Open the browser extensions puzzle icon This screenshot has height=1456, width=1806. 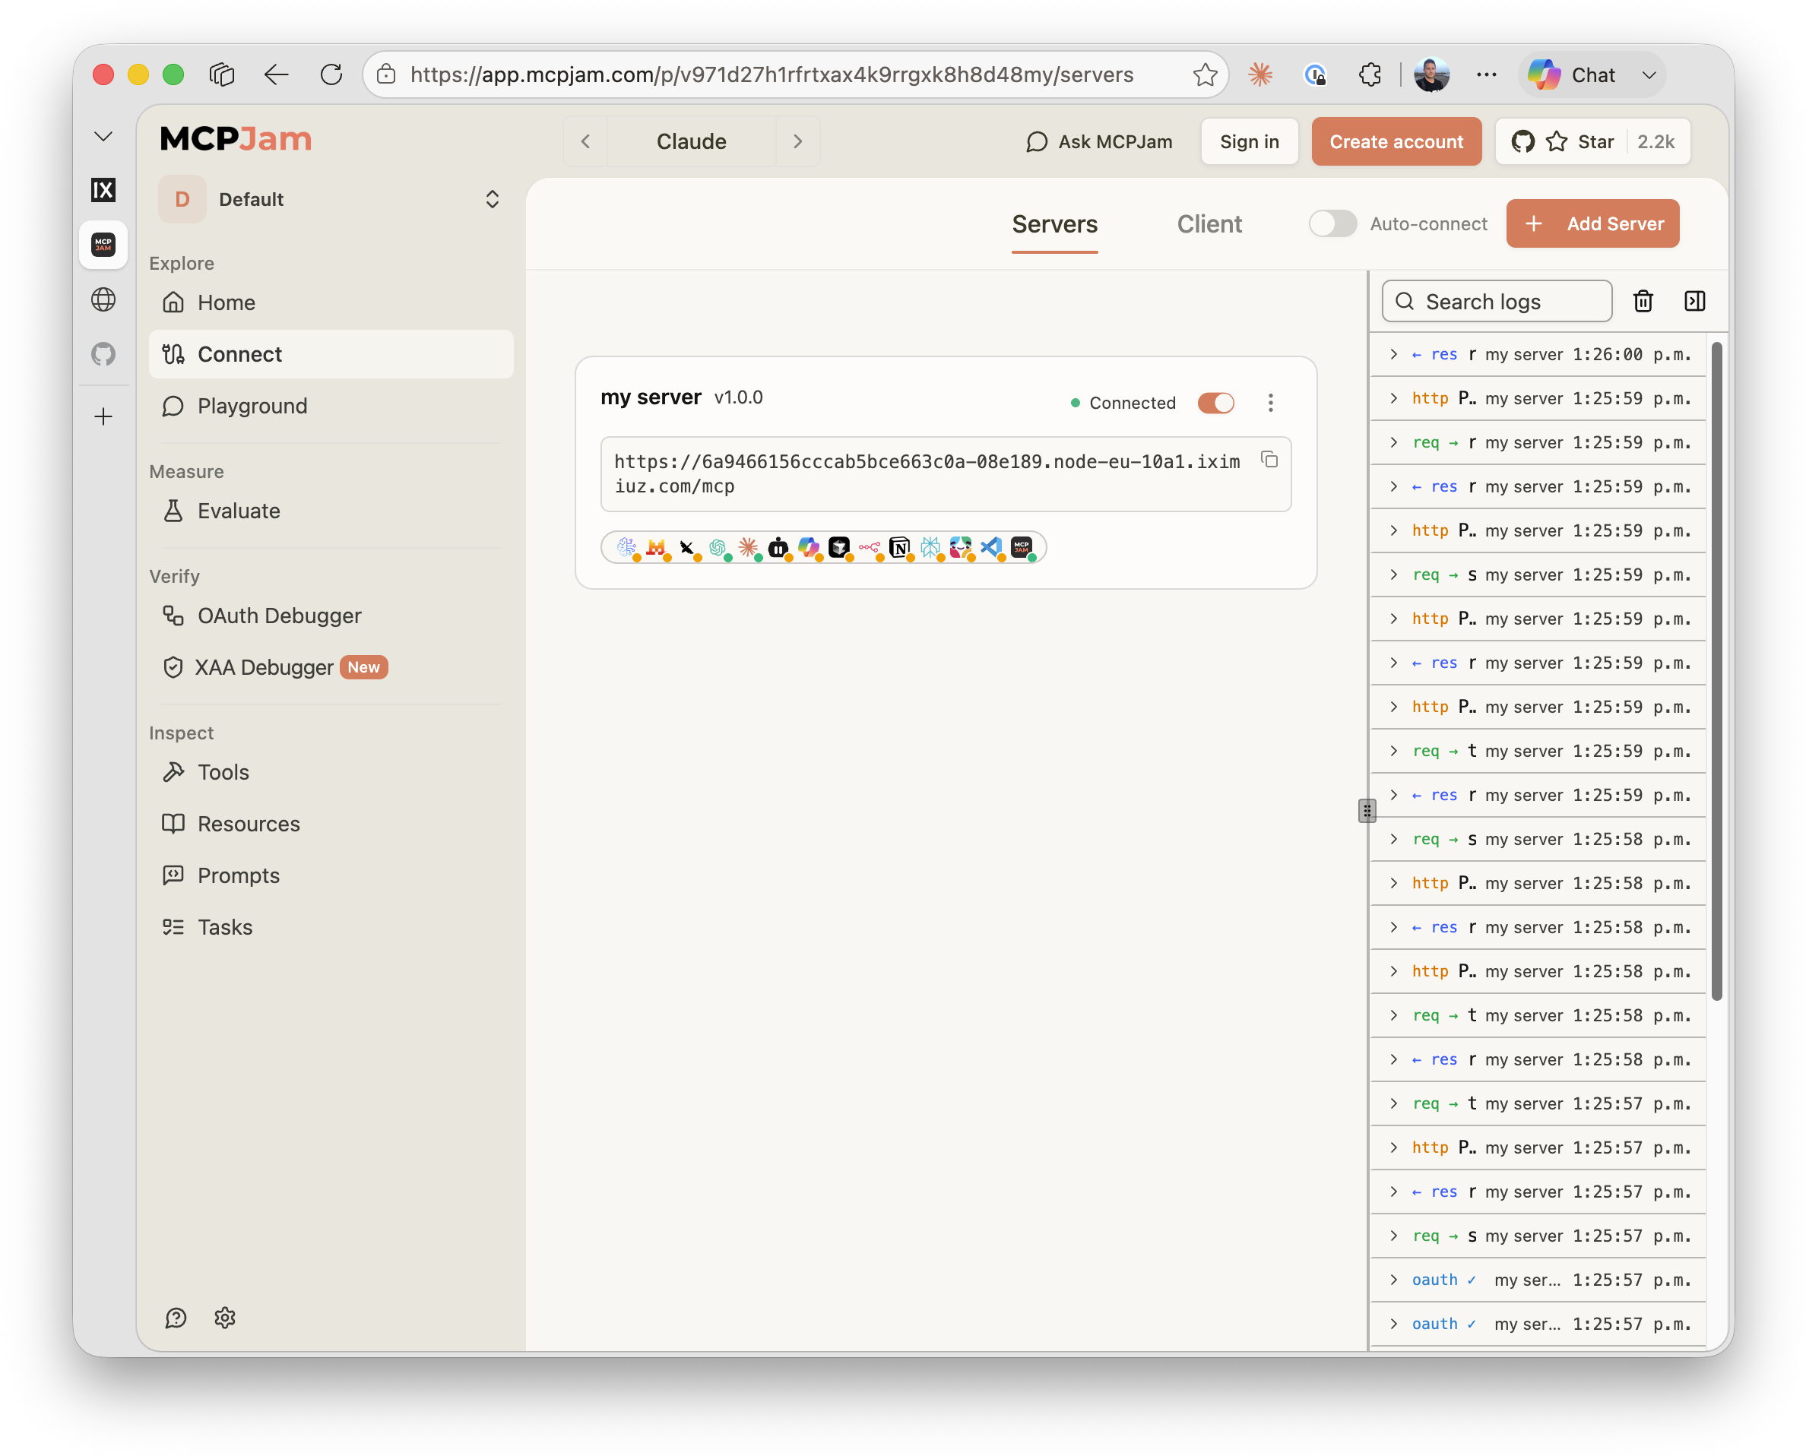click(x=1369, y=74)
